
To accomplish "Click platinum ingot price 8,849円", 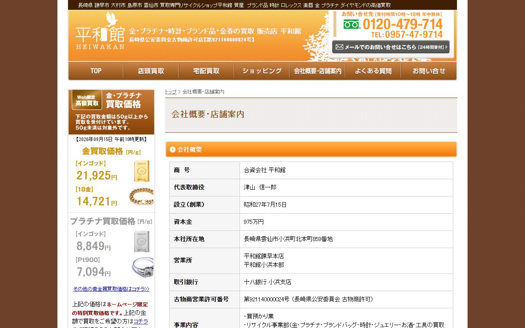I will pos(94,246).
